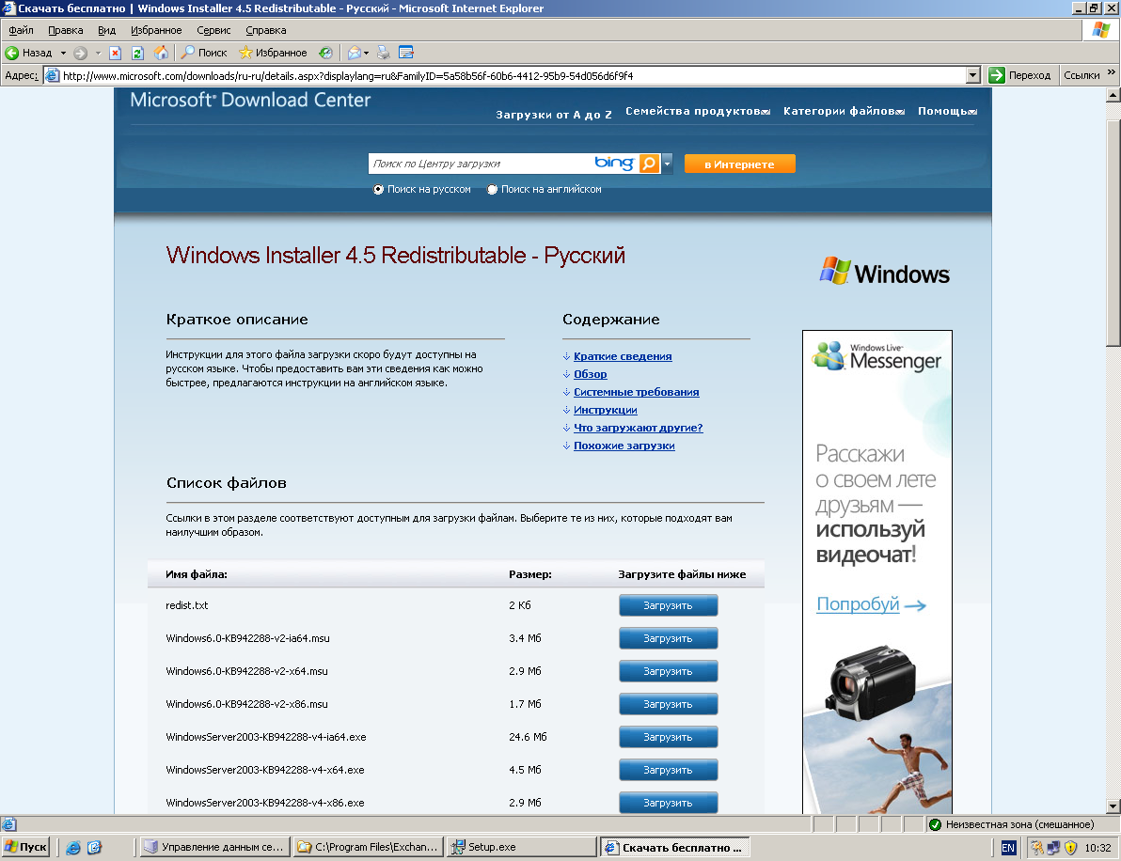Open the Сервис menu
Viewport: 1121px width, 861px height.
point(213,30)
